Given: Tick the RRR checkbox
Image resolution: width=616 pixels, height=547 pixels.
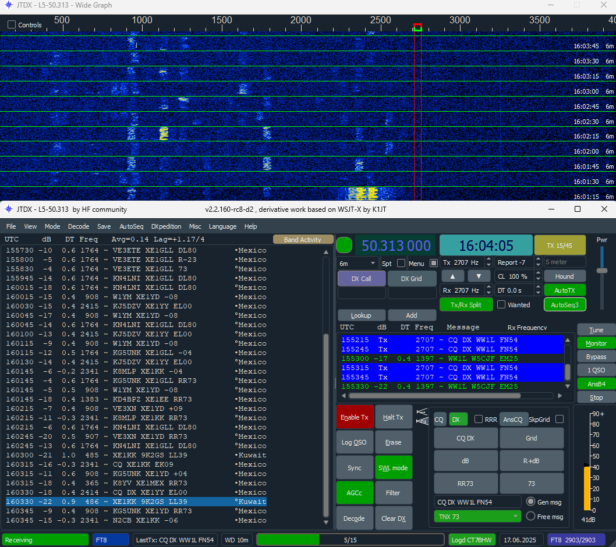Looking at the screenshot, I should point(479,420).
